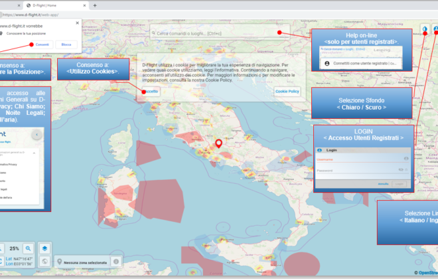Click the 25% zoom level value
Viewport: 438px width, 279px height.
(x=14, y=248)
